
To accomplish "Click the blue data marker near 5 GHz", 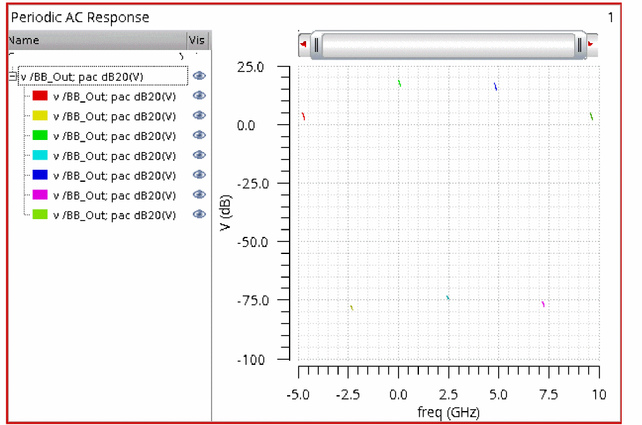I will click(x=496, y=87).
